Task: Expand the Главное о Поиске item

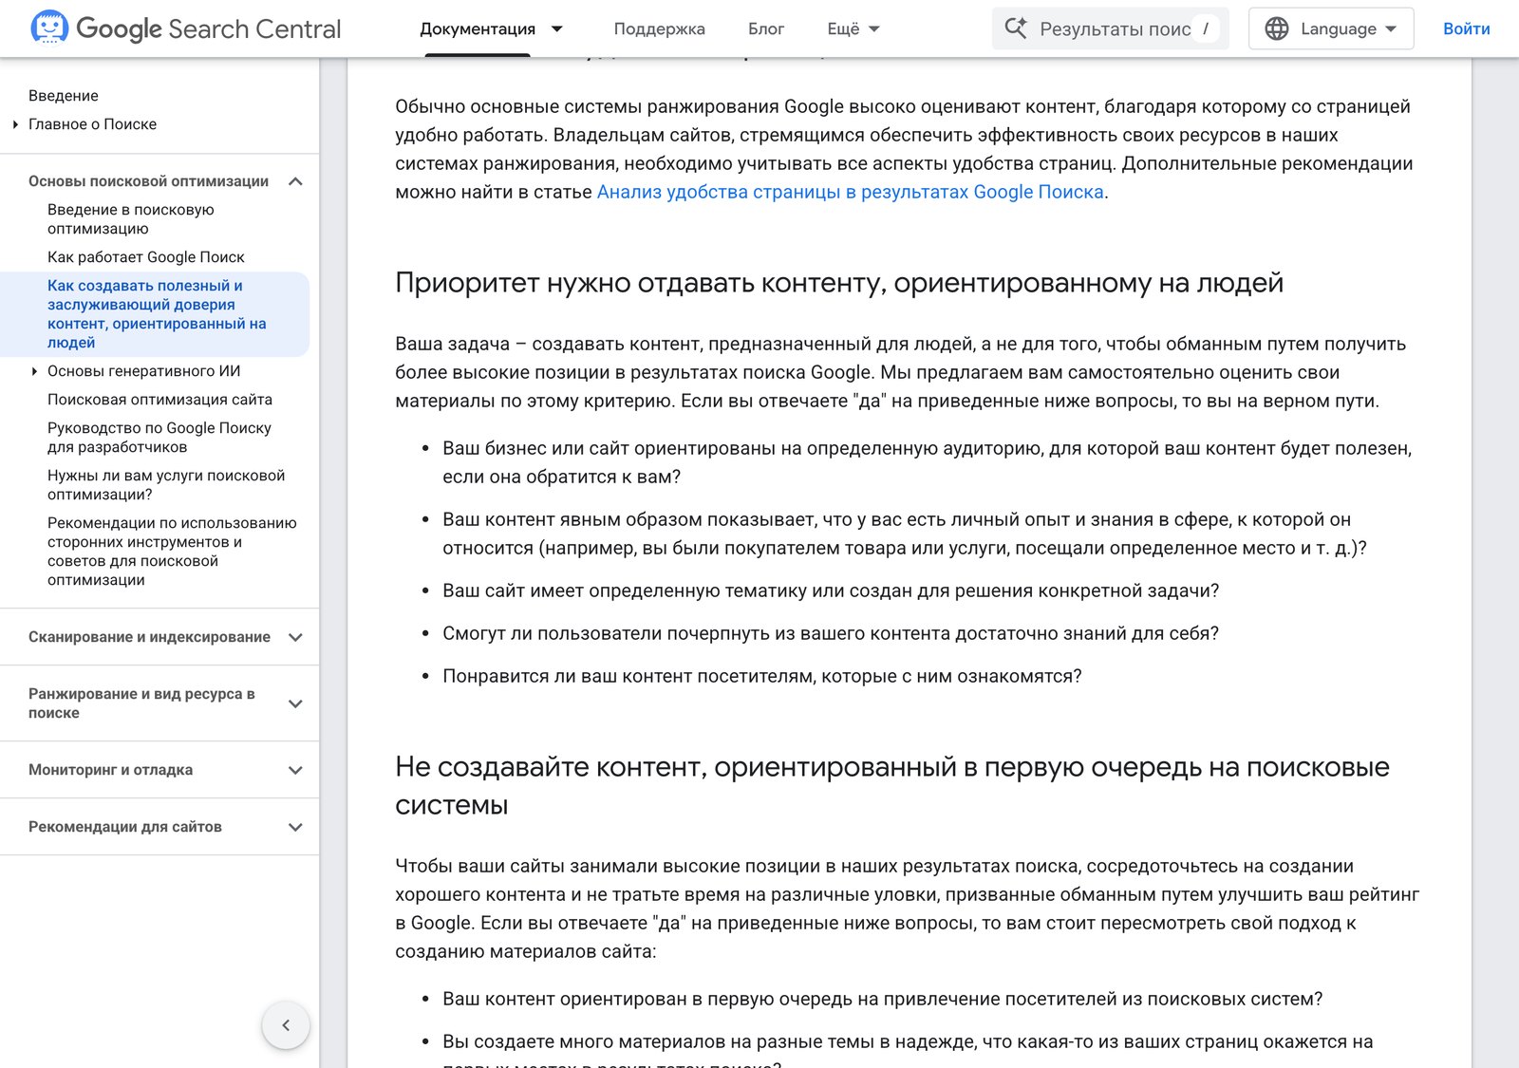Action: tap(15, 124)
